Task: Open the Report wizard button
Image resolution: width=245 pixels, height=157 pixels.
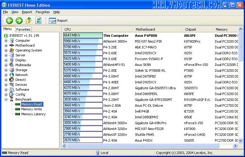Action: (x=58, y=21)
